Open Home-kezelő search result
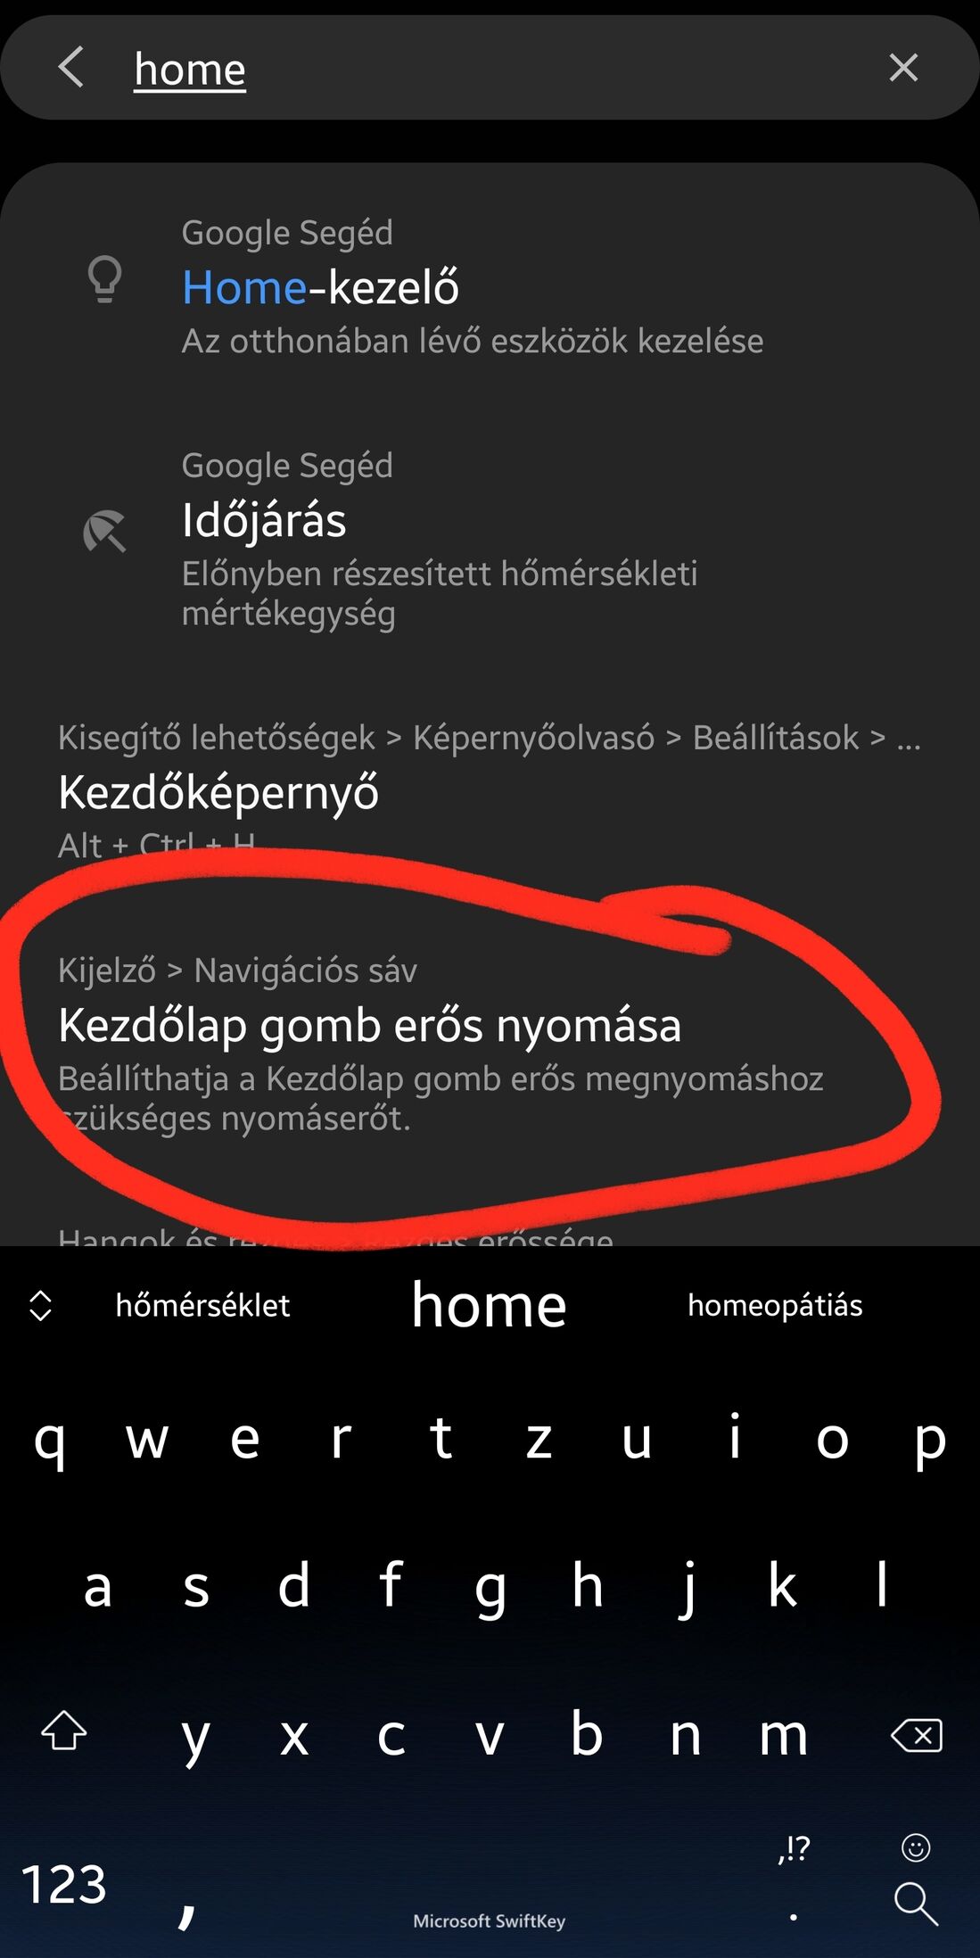This screenshot has height=1958, width=980. (x=490, y=287)
